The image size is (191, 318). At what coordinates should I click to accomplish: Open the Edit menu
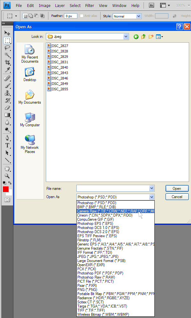tap(30, 5)
